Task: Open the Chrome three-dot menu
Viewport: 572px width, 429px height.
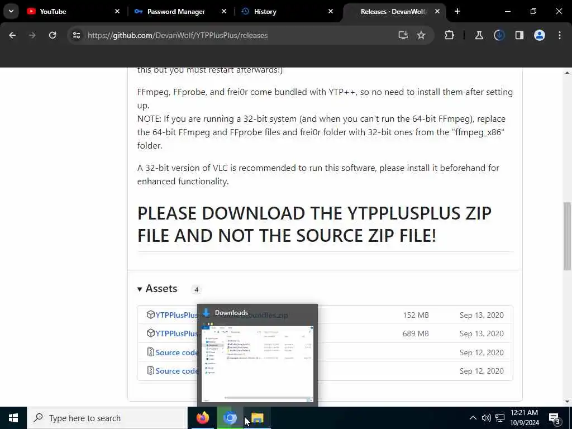Action: (560, 35)
